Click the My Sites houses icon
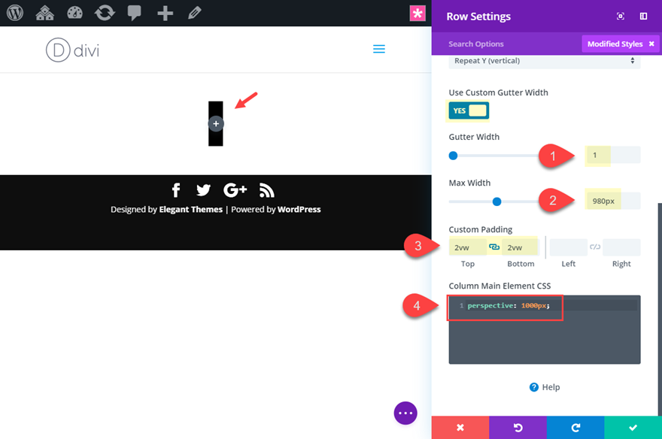 click(x=44, y=13)
